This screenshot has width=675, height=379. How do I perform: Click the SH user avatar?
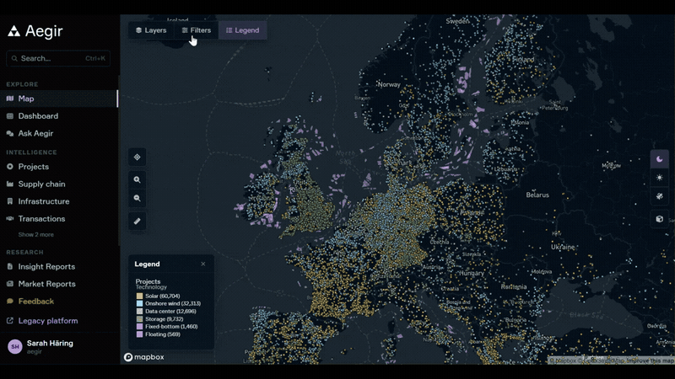(x=15, y=346)
